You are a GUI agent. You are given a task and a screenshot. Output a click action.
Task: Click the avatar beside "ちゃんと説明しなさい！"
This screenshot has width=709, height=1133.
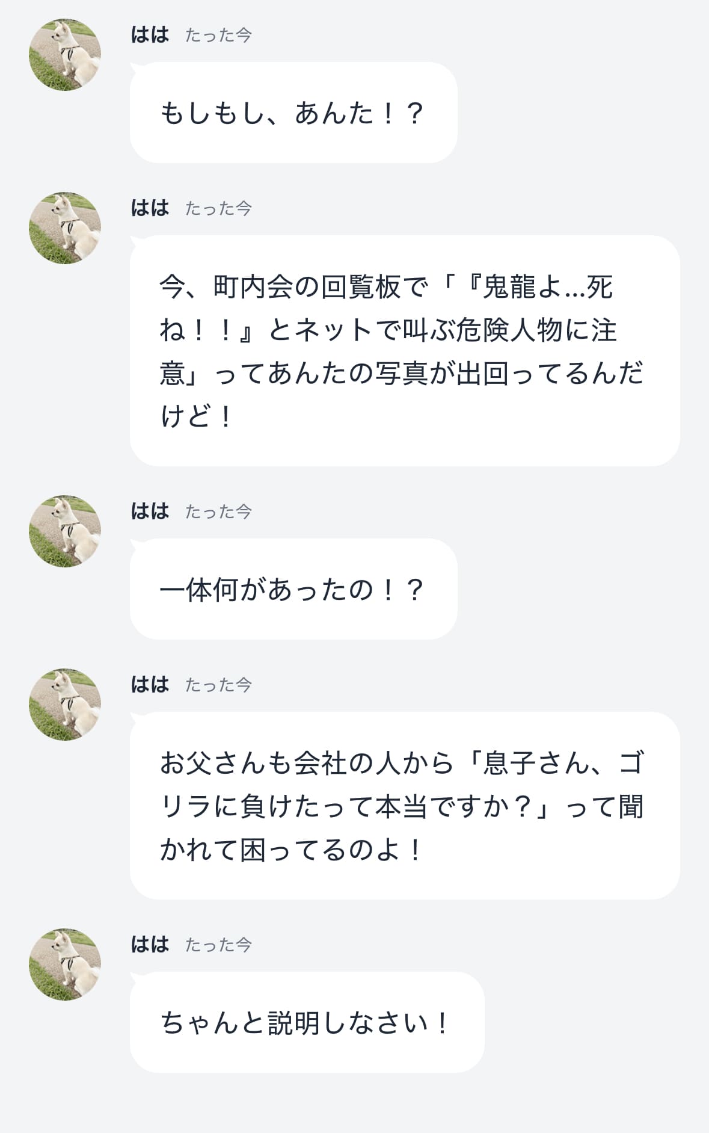tap(65, 965)
